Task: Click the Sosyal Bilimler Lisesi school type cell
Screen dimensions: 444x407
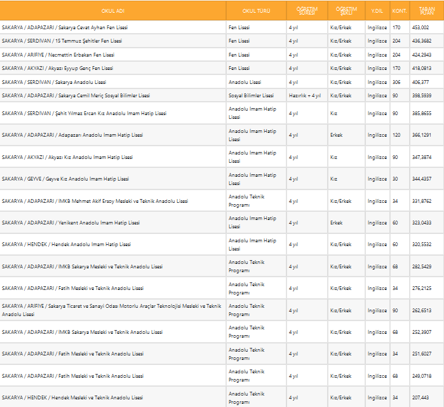Action: point(251,95)
